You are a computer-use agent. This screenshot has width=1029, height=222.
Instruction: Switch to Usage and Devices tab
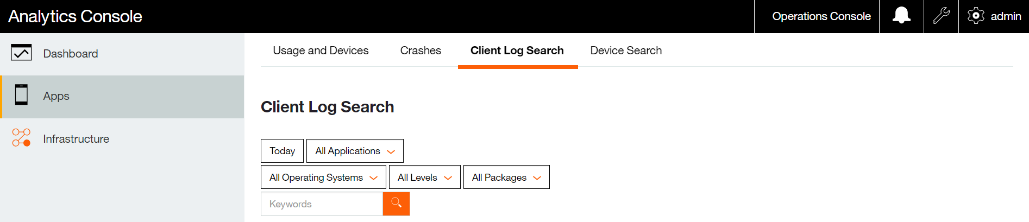point(321,50)
